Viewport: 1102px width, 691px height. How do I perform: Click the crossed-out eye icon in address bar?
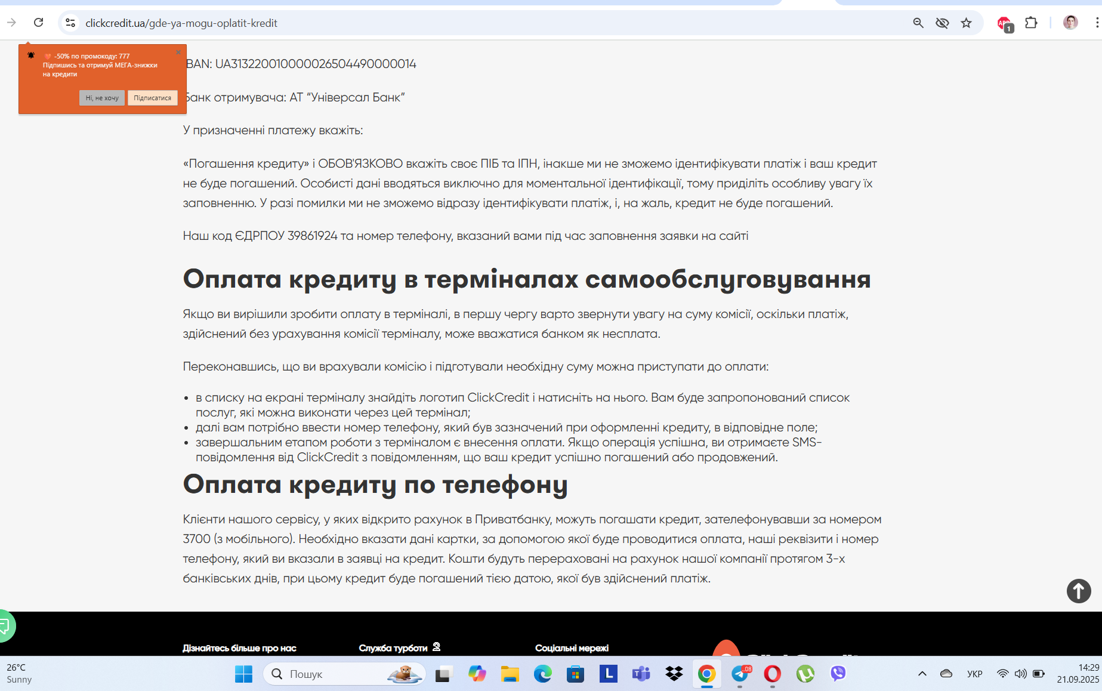pos(942,23)
